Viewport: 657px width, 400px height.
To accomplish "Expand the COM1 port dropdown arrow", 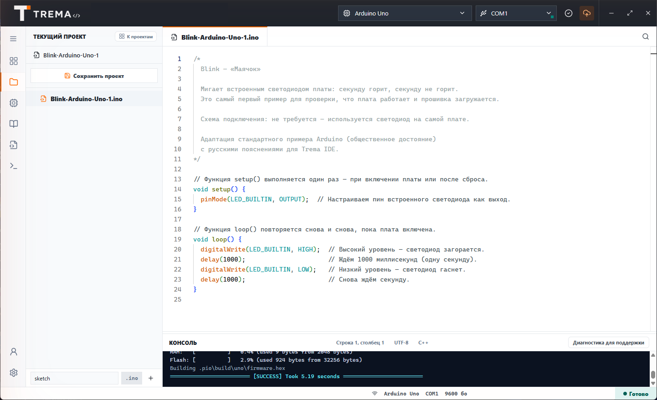I will click(x=549, y=13).
